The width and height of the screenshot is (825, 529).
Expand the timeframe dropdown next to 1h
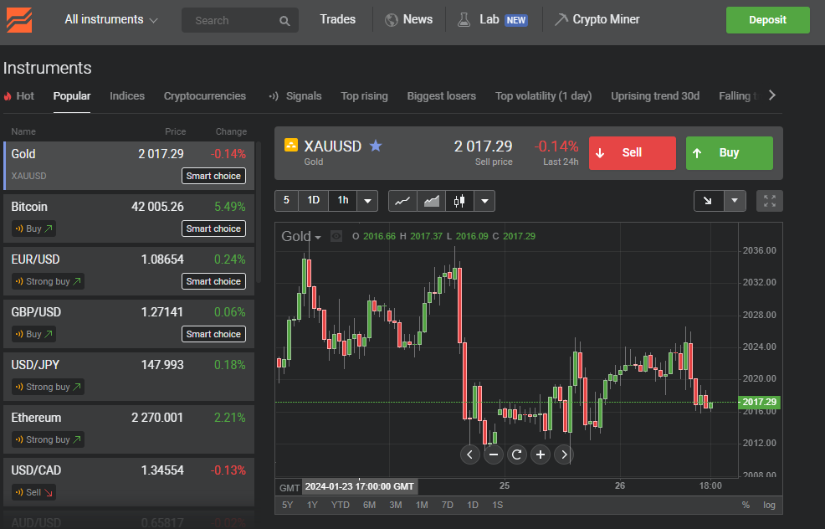click(367, 201)
